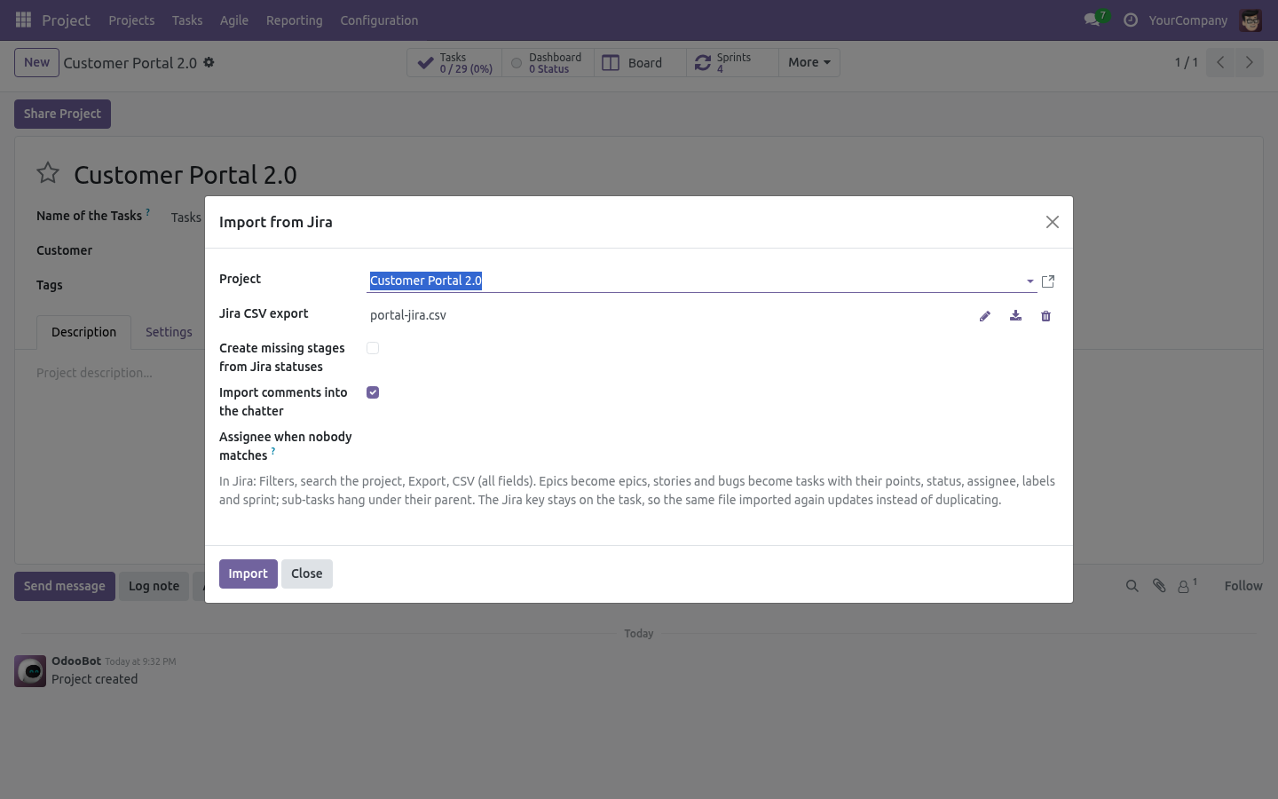Uncheck Import comments into the chatter
1278x799 pixels.
(x=373, y=392)
